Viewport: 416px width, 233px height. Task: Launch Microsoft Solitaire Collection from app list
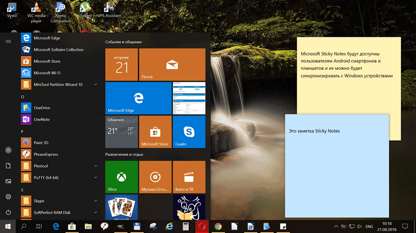tap(60, 49)
